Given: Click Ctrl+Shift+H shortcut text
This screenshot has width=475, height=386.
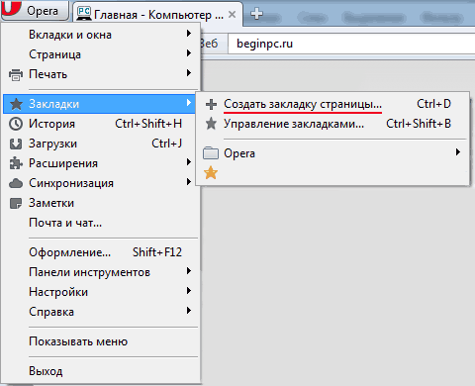Looking at the screenshot, I should tap(148, 124).
